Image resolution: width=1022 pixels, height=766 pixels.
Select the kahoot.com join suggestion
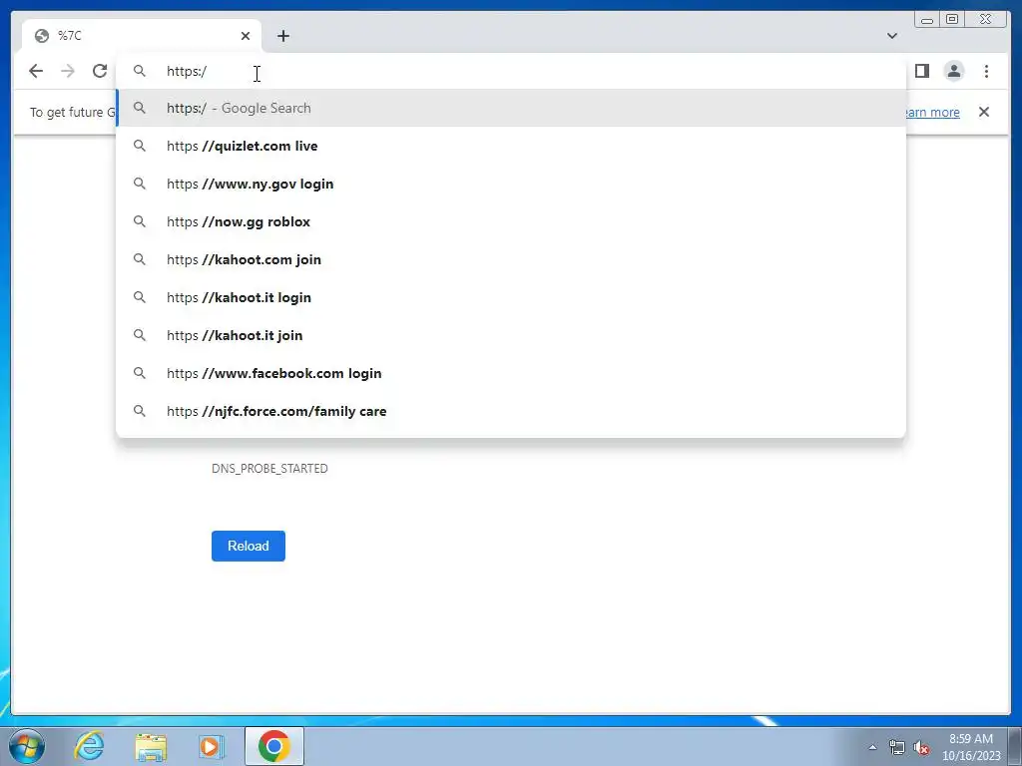point(511,259)
